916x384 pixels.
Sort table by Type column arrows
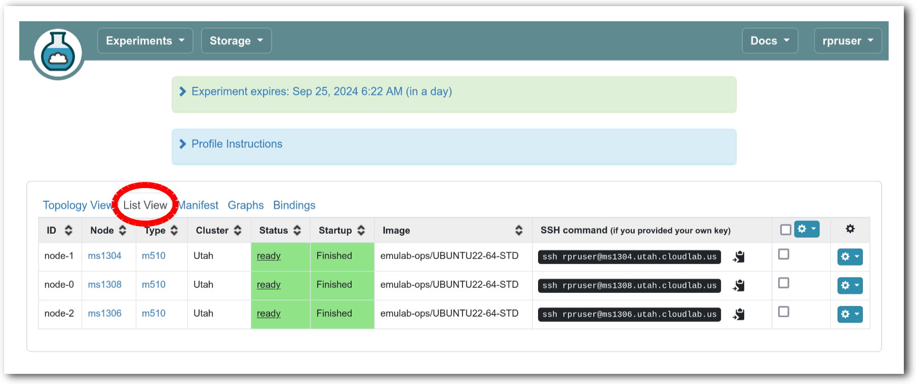click(x=174, y=231)
